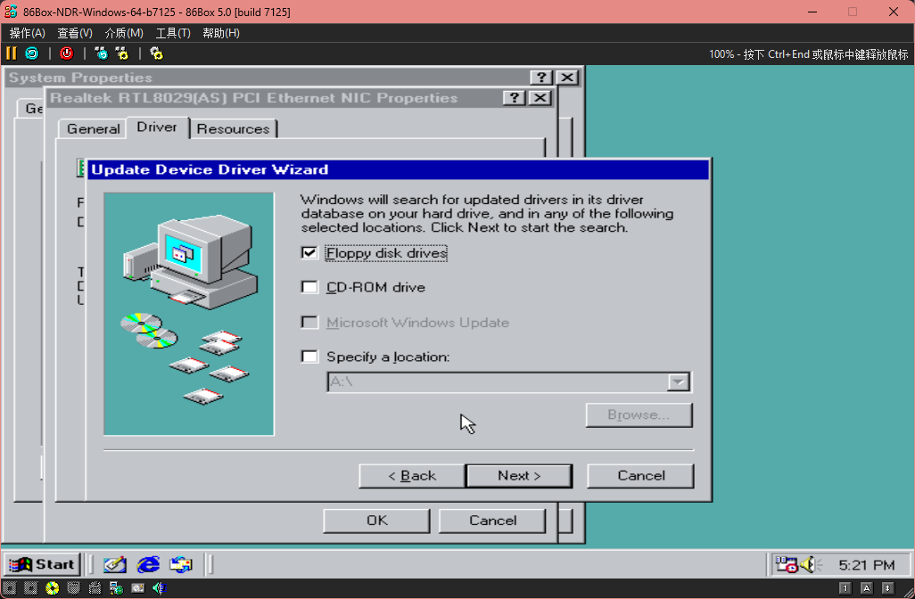This screenshot has height=599, width=915.
Task: Click the red ACPI power-off icon
Action: (x=67, y=53)
